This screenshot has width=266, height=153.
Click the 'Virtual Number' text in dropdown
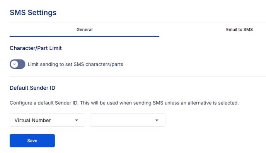pos(32,120)
